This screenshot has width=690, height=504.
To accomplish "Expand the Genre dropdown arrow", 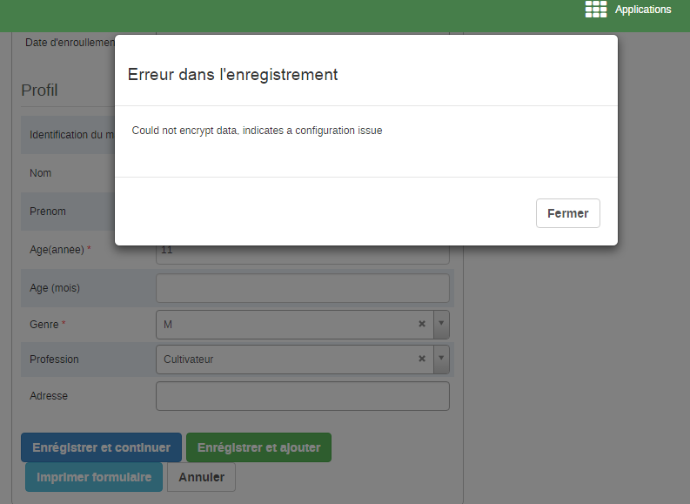I will [441, 324].
